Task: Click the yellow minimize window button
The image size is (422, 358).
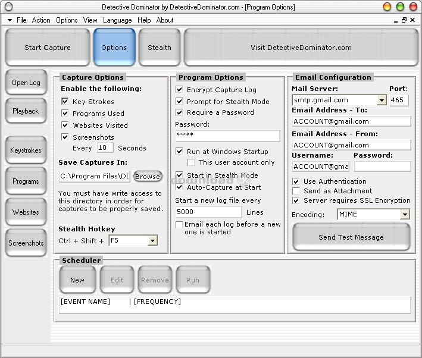Action: pyautogui.click(x=387, y=7)
